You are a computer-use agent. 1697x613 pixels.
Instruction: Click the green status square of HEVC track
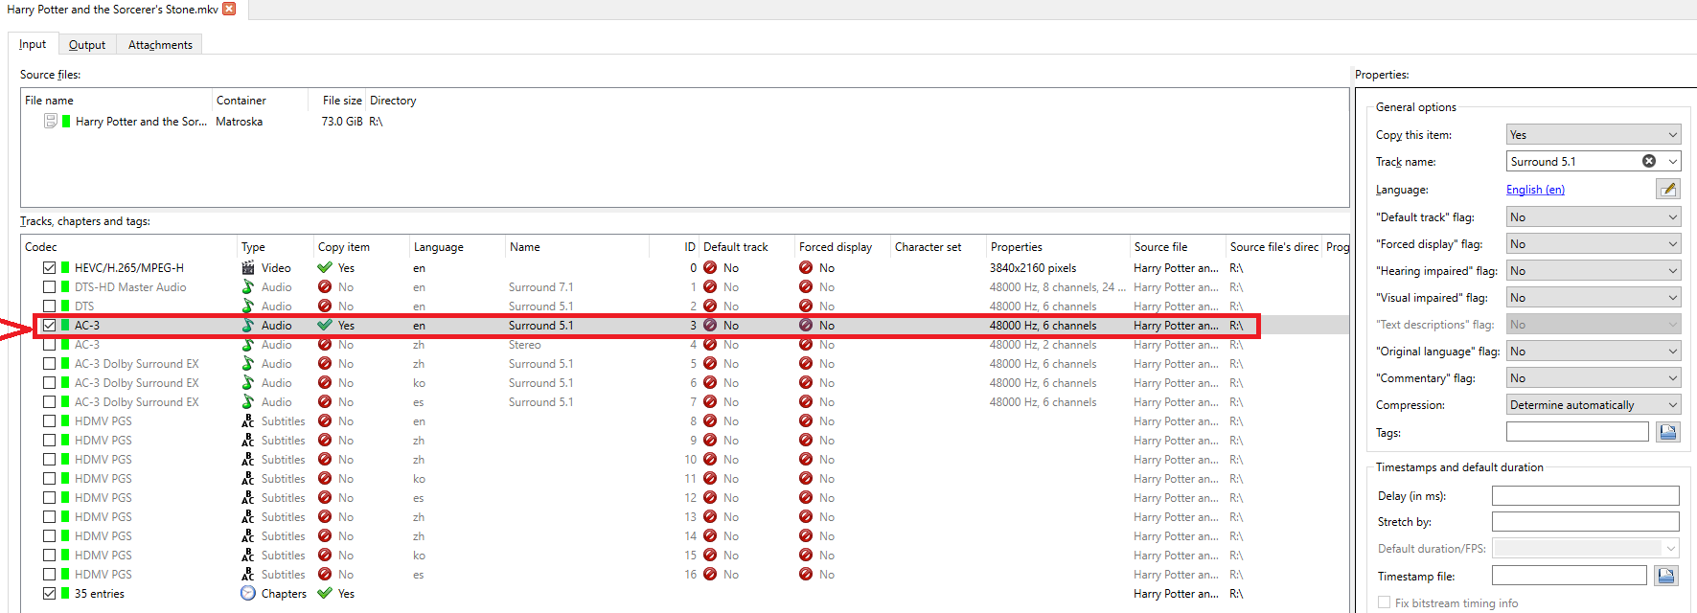(x=65, y=268)
